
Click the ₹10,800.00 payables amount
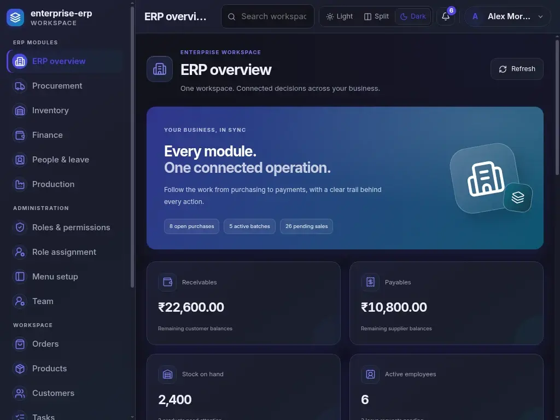[394, 307]
